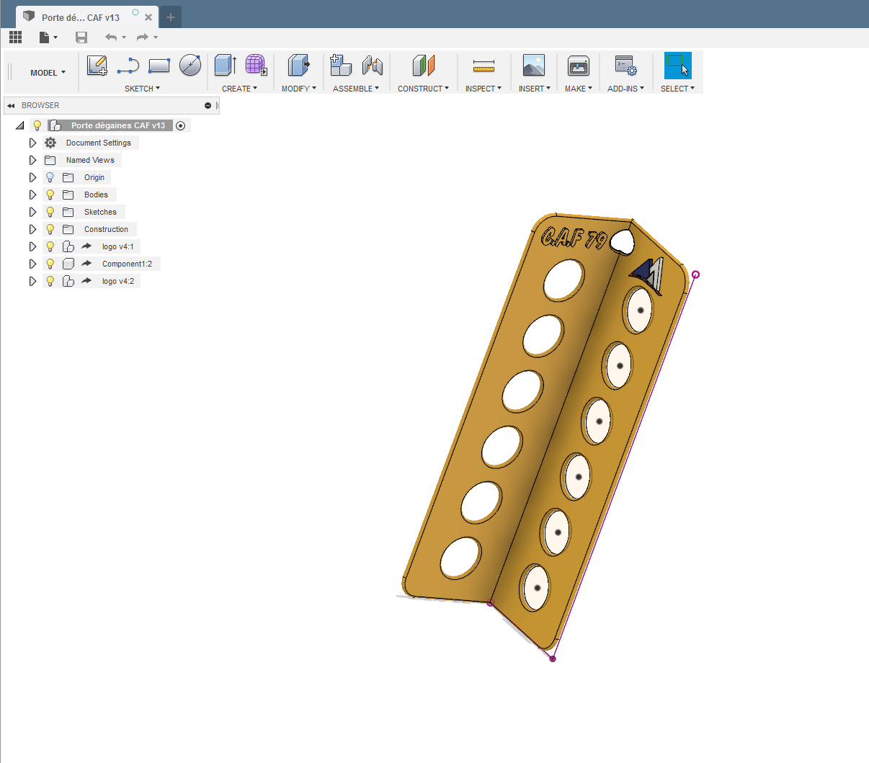Viewport: 869px width, 763px height.
Task: Click the Create Sketch icon
Action: 97,66
